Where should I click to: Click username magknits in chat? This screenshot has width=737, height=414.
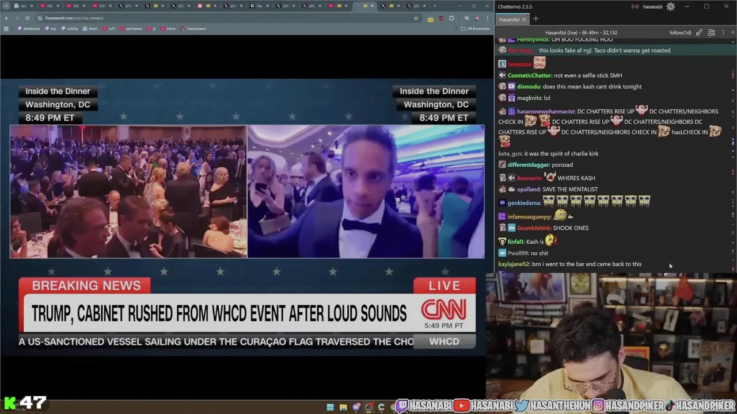(x=529, y=98)
